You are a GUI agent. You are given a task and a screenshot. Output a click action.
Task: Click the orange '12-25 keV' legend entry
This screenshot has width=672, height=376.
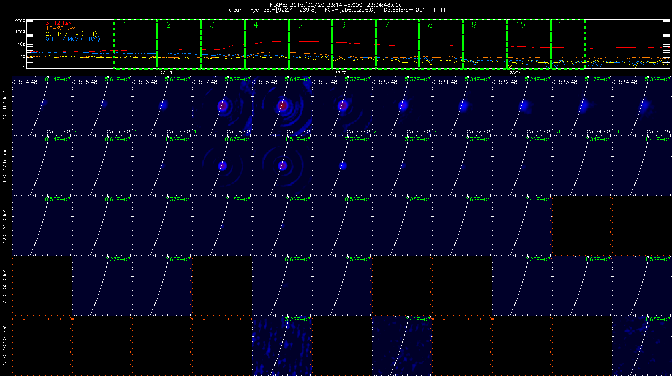pyautogui.click(x=60, y=28)
